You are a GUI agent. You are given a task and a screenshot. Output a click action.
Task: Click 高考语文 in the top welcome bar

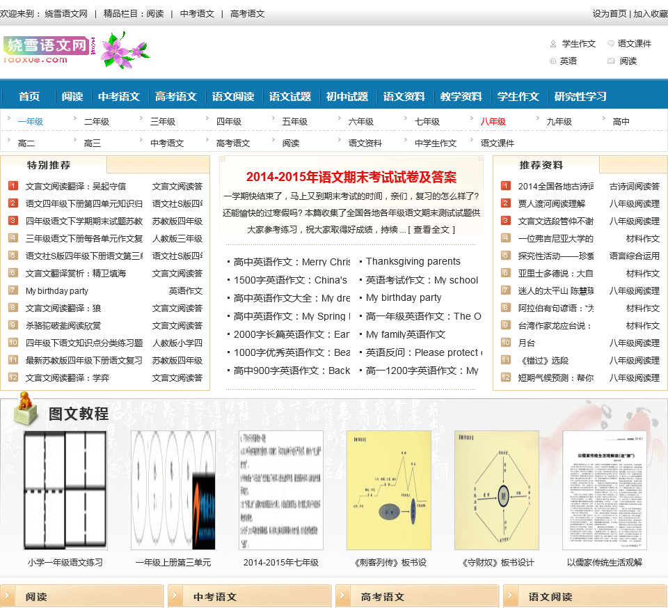[x=248, y=14]
